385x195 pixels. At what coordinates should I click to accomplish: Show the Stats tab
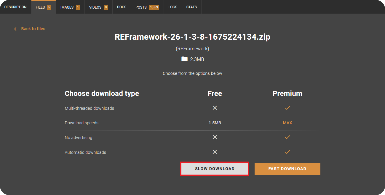(191, 7)
